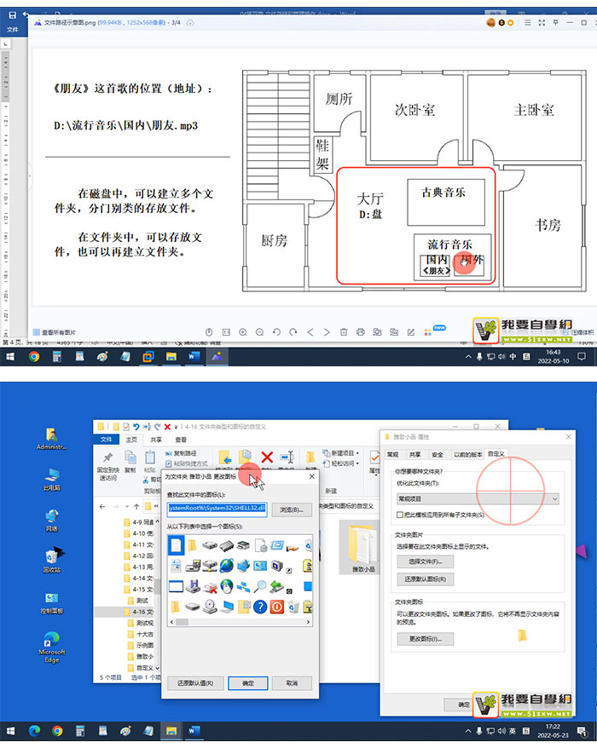Viewport: 597px width, 748px height.
Task: Open the 此电脑 desktop icon
Action: pyautogui.click(x=51, y=479)
